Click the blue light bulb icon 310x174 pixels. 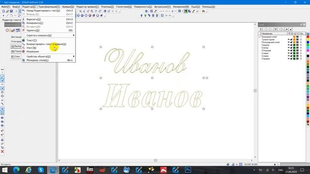pyautogui.click(x=141, y=15)
